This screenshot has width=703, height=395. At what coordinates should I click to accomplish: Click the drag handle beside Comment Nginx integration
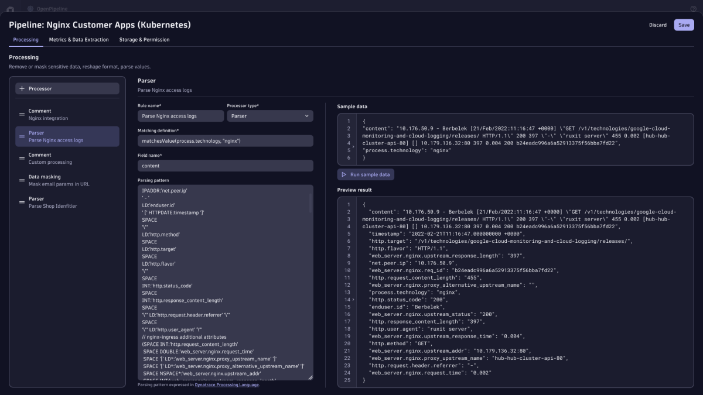pos(22,114)
